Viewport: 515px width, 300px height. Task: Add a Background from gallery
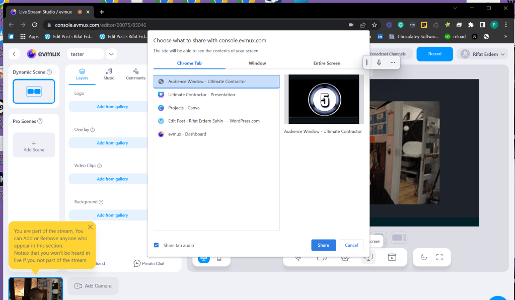(112, 215)
